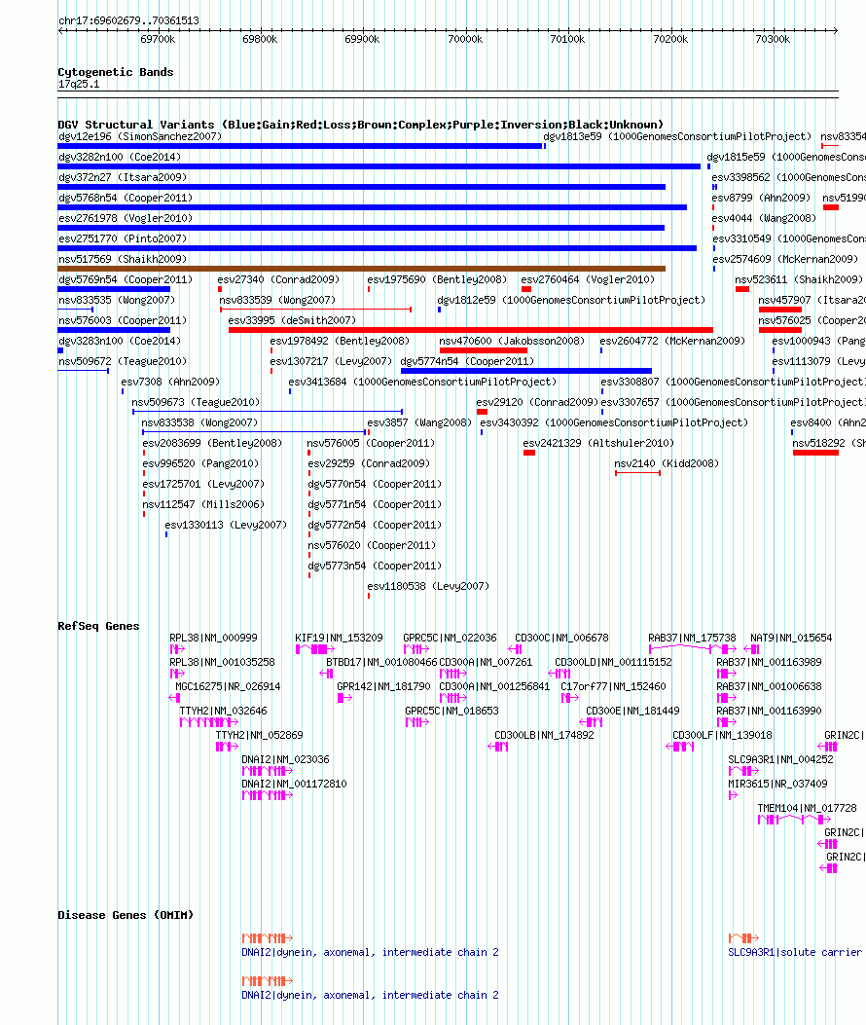This screenshot has height=1025, width=866.
Task: Select esv2604772 (McKernan2009) variant label
Action: click(x=672, y=341)
